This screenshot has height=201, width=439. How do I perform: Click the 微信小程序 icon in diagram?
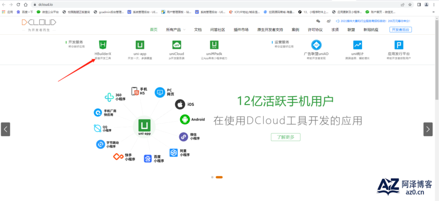pos(183,137)
